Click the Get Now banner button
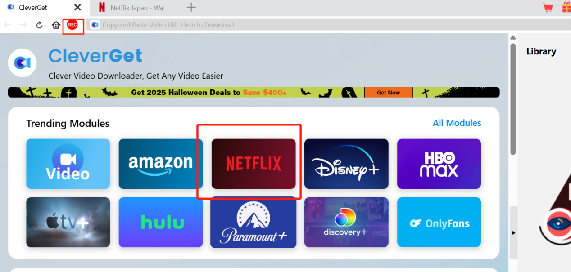Viewport: 571px width, 272px height. 388,92
